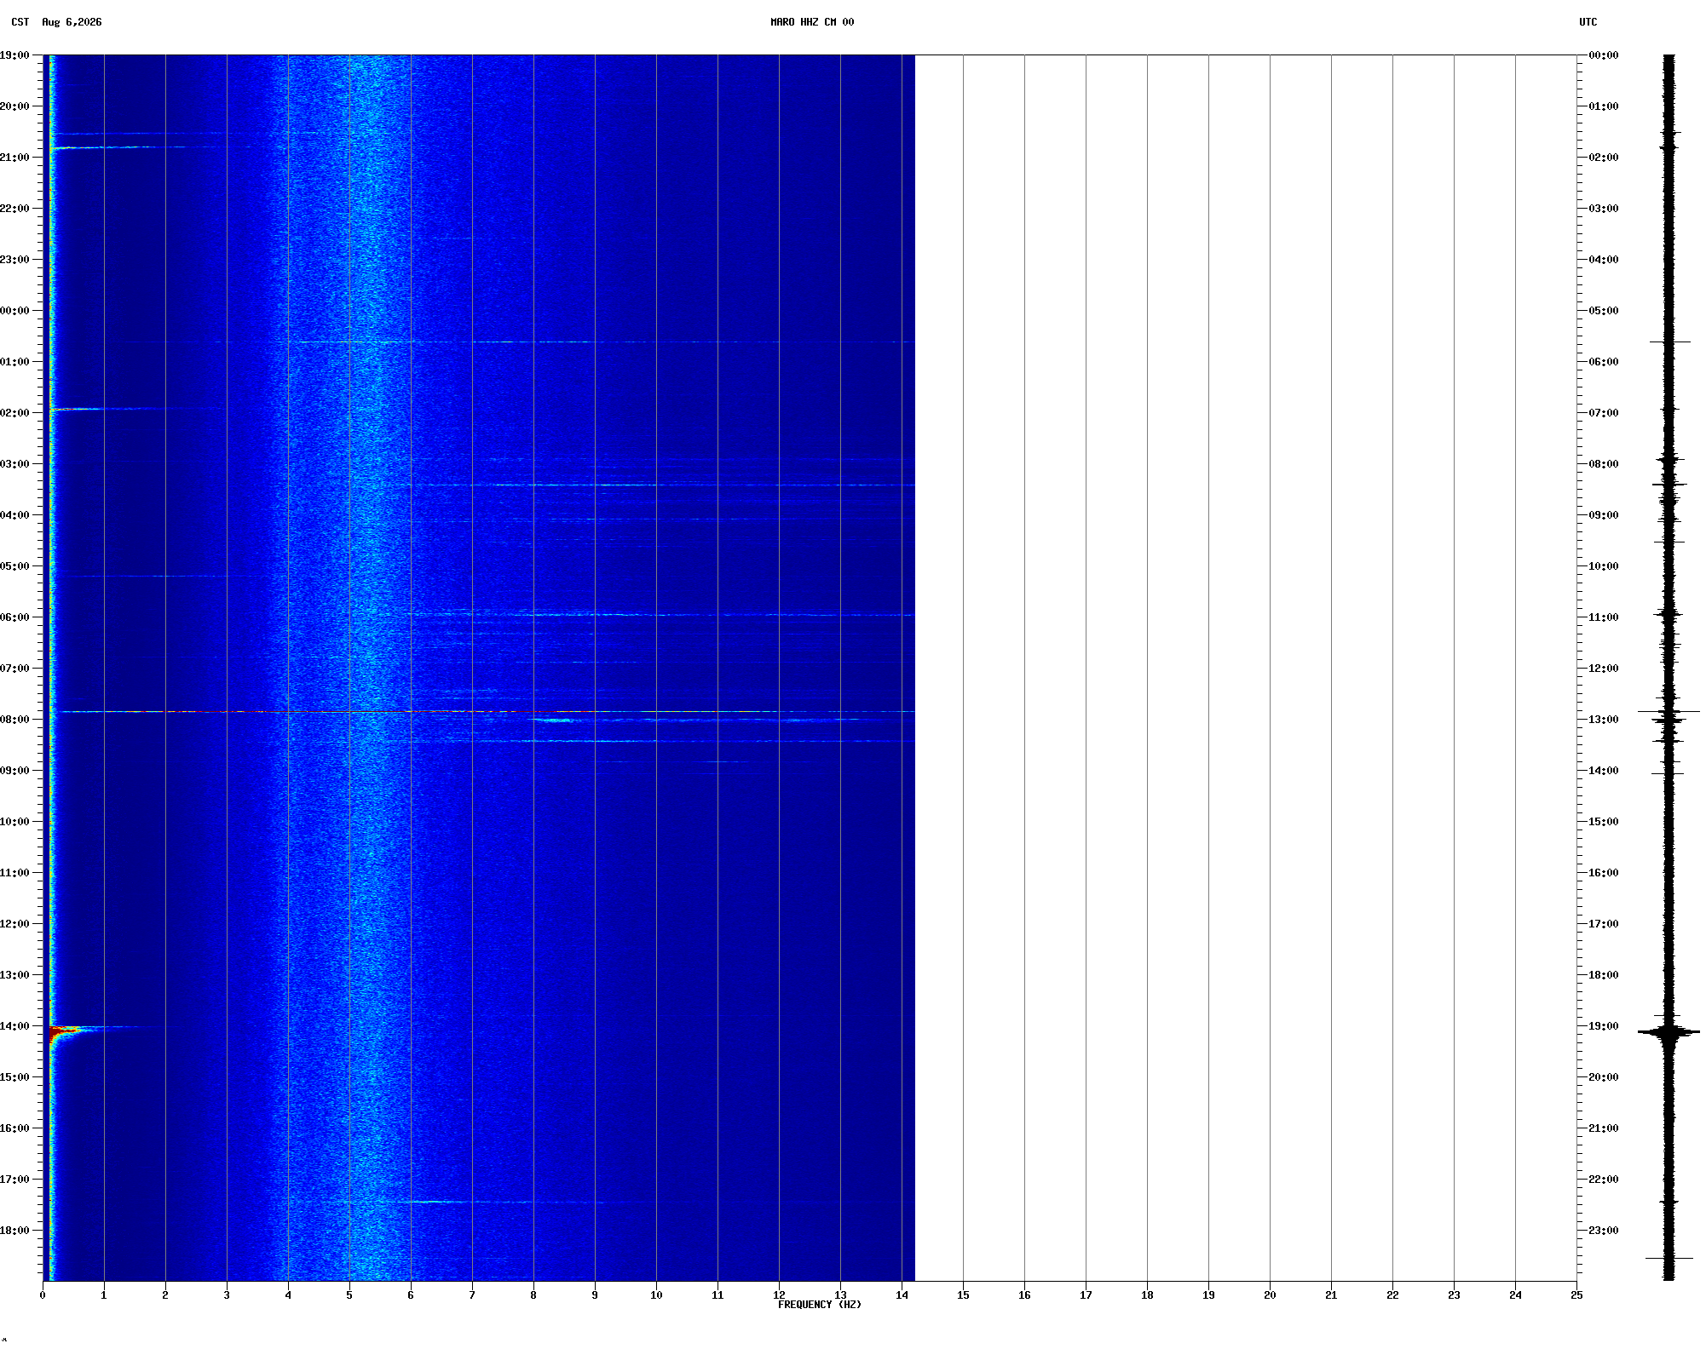Click the 10 Hz frequency tick label
Image resolution: width=1706 pixels, height=1349 pixels.
pyautogui.click(x=656, y=1295)
